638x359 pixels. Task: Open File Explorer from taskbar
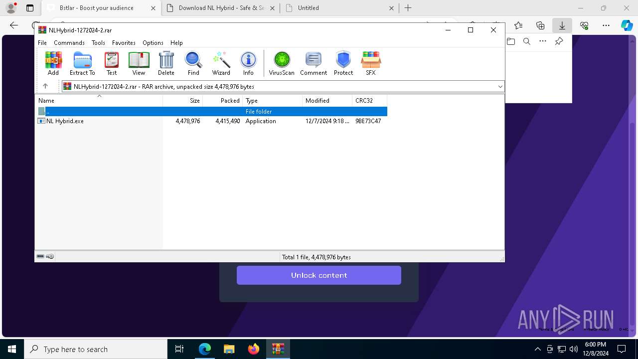(x=229, y=349)
